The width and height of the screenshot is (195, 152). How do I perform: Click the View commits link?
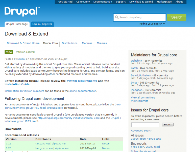point(139,101)
